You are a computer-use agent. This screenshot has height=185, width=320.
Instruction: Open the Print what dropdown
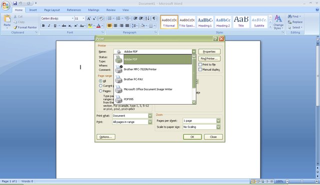click(x=150, y=116)
